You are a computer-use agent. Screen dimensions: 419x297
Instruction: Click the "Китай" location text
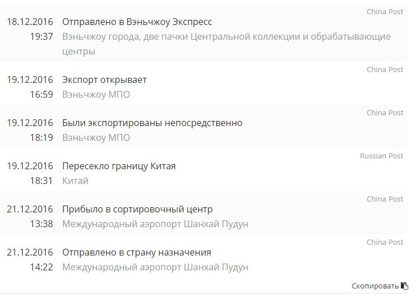75,181
